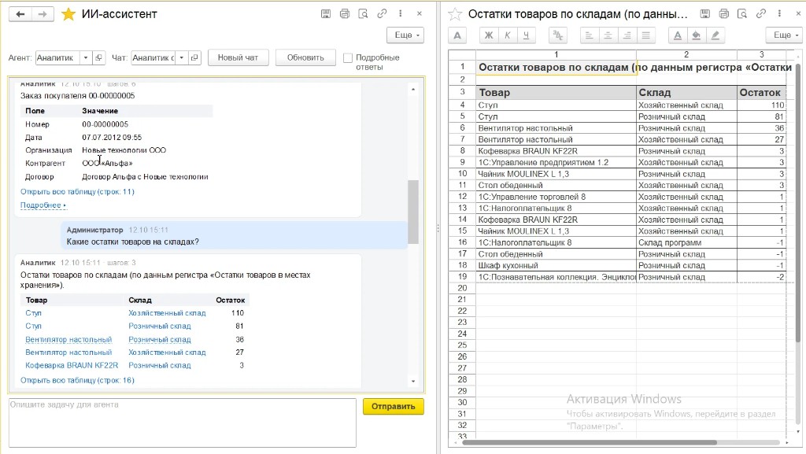Open the Еще menu in the spreadsheet toolbar
Image resolution: width=806 pixels, height=454 pixels.
click(785, 35)
